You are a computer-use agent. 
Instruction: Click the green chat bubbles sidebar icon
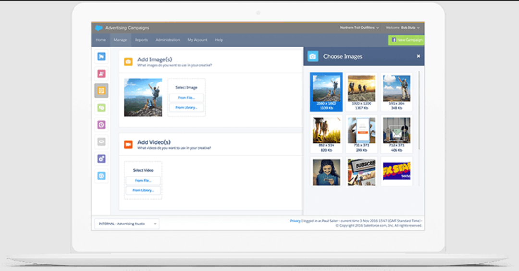click(x=101, y=108)
